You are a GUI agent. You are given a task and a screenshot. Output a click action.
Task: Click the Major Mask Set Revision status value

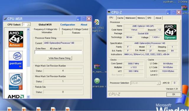[x=63, y=71]
